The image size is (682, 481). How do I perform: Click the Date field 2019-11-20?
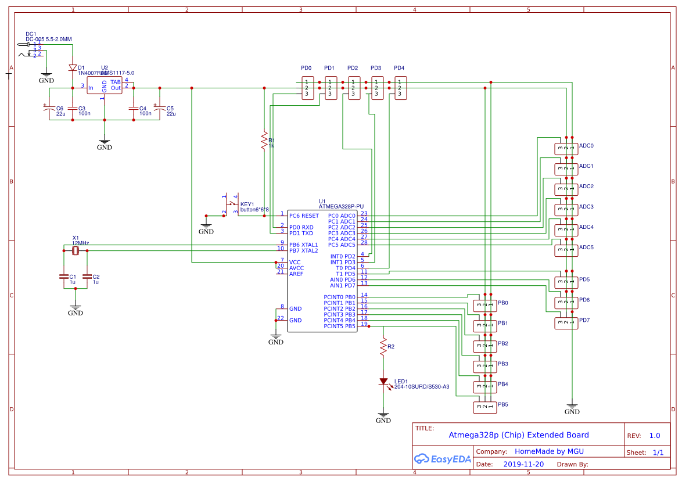pyautogui.click(x=523, y=464)
